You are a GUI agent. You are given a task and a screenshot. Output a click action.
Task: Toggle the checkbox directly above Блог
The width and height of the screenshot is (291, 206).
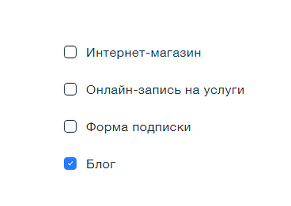[x=70, y=127]
